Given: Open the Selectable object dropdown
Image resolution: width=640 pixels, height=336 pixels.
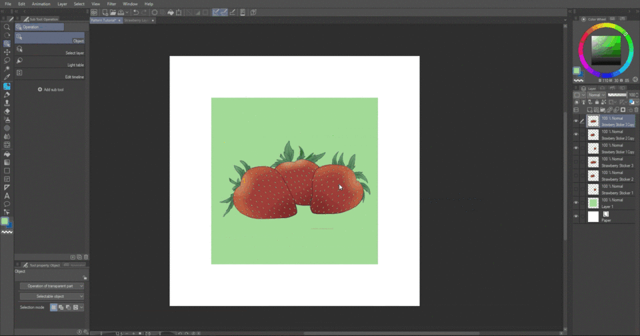Looking at the screenshot, I should click(x=51, y=296).
